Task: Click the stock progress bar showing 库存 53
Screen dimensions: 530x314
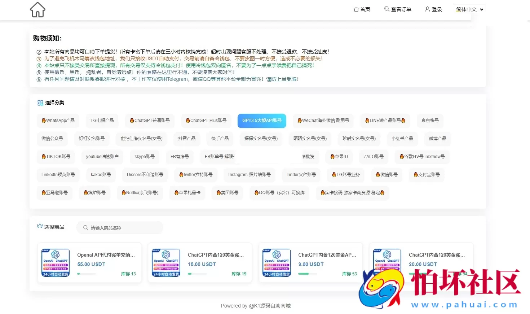Action: click(x=307, y=274)
